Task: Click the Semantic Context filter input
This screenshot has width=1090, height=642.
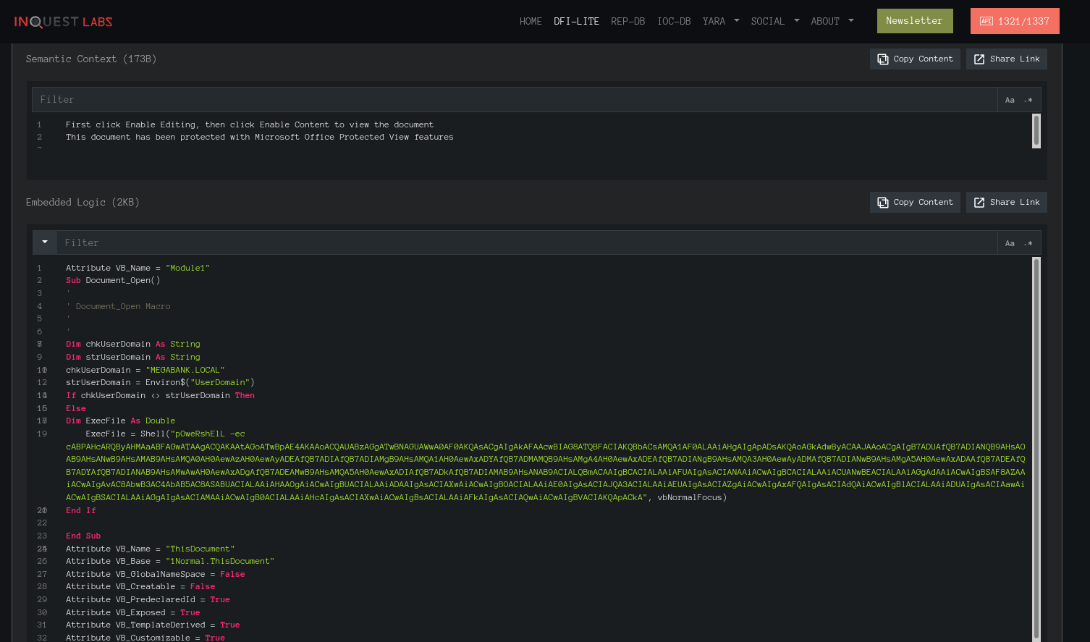Action: click(515, 100)
